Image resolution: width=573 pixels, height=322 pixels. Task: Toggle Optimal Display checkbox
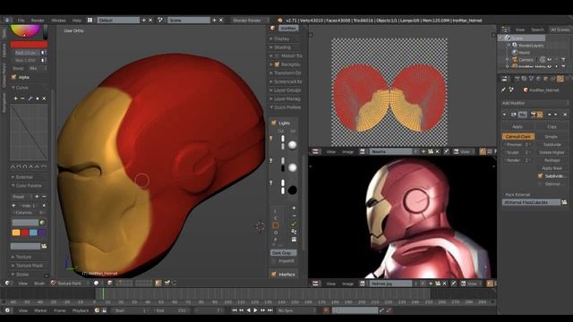(540, 184)
